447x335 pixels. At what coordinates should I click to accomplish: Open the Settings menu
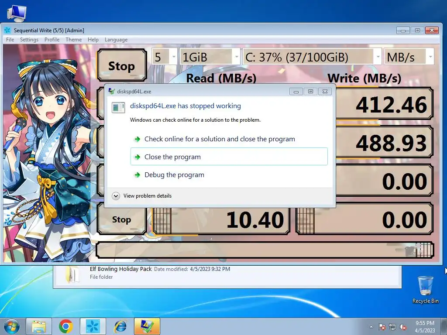(x=29, y=40)
